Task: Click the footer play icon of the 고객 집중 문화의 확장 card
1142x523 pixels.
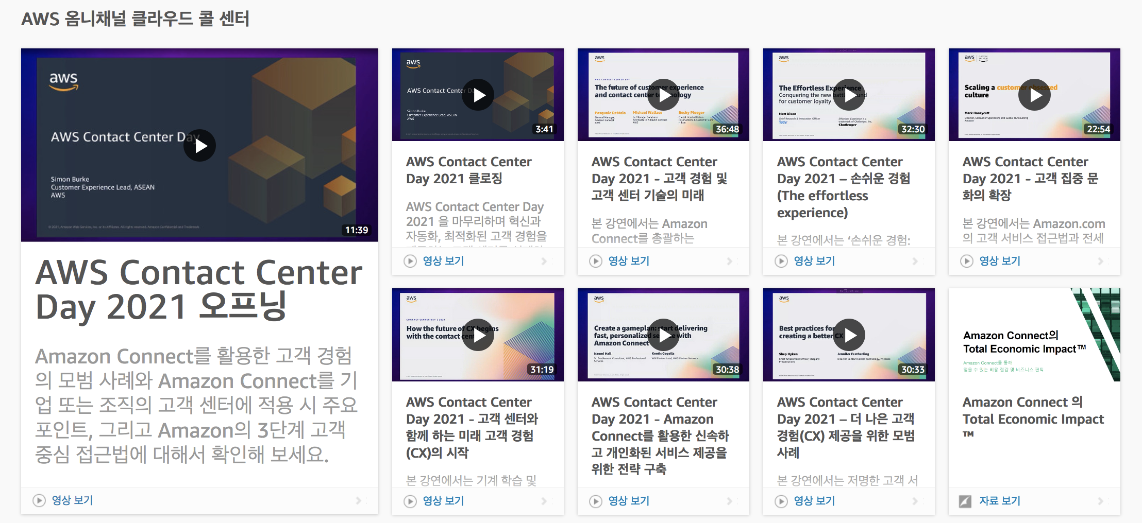Action: 967,261
